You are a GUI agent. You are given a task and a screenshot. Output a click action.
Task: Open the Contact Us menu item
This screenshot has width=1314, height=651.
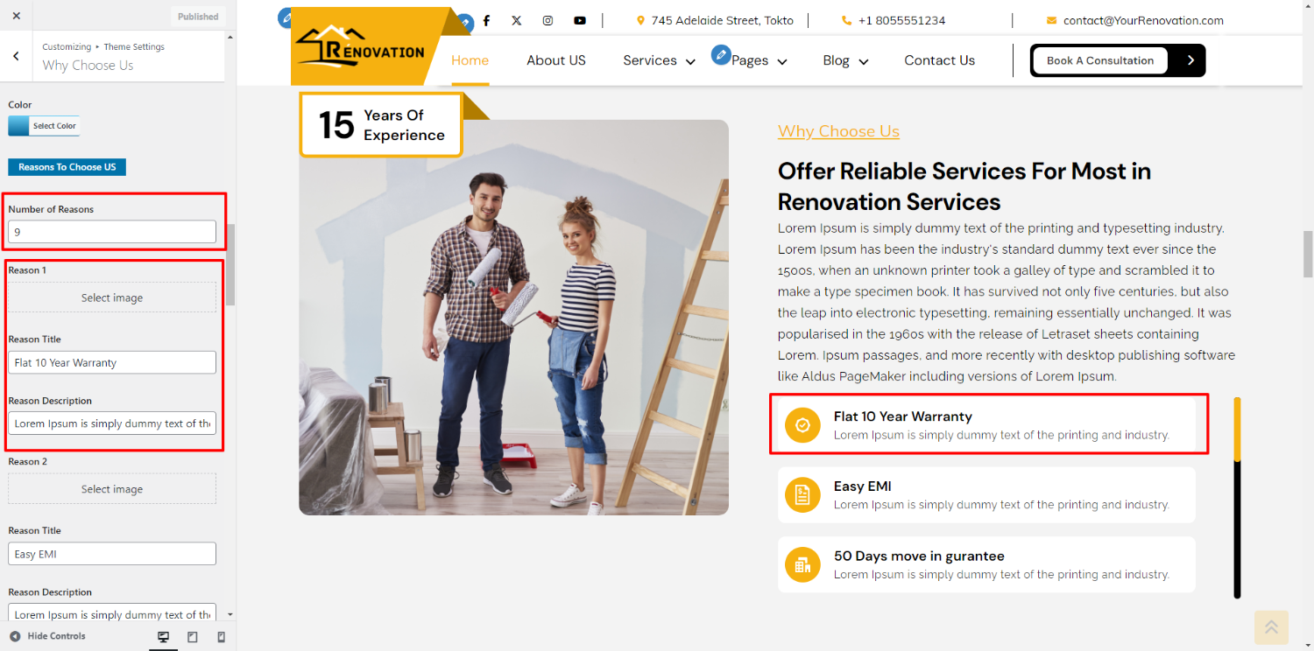[939, 60]
